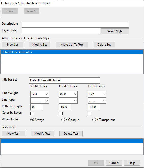The image size is (144, 168).
Task: Enable Color by Layer for Visible Lines
Action: point(32,113)
